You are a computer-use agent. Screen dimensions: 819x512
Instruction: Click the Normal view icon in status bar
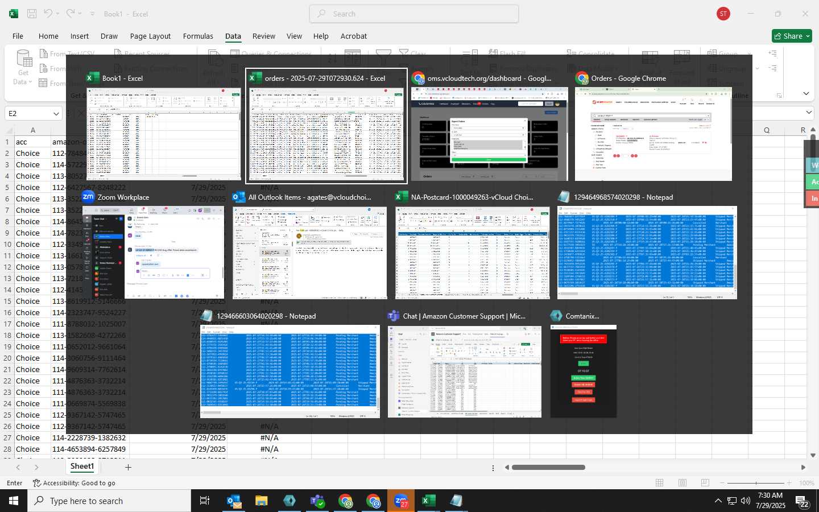pos(660,483)
